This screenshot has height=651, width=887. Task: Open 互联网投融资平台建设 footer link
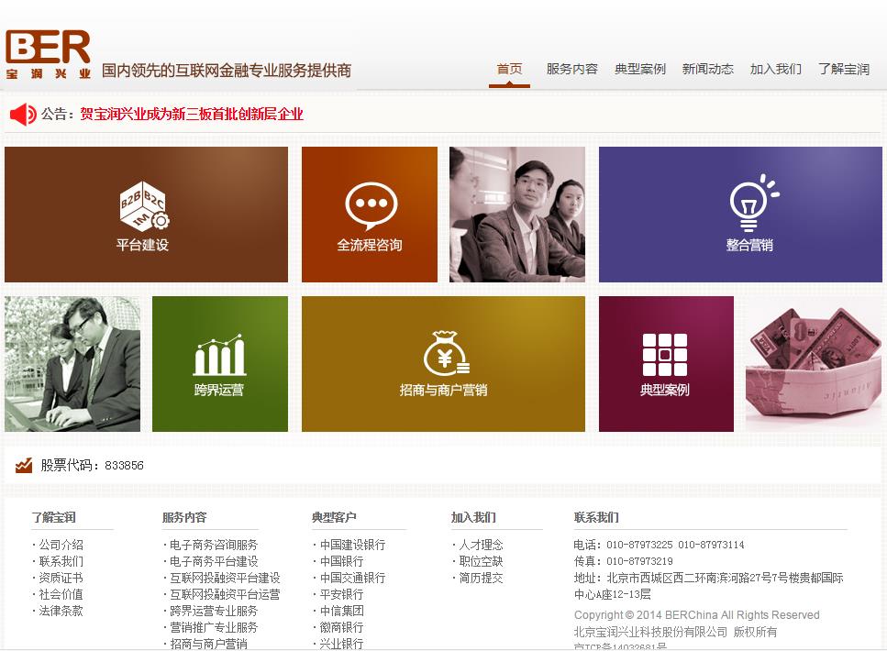[225, 578]
